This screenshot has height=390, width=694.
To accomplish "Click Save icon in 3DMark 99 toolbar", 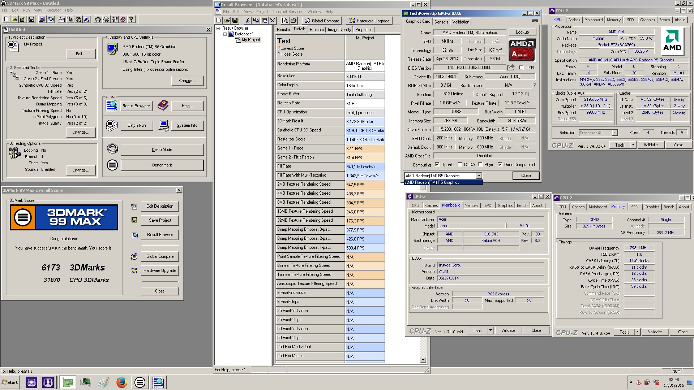I will click(x=31, y=19).
